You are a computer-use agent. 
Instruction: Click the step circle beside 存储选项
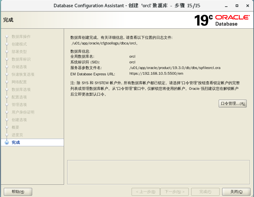[x=7, y=67]
